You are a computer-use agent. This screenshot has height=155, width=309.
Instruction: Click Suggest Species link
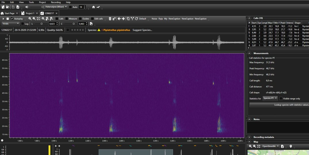[x=142, y=30]
